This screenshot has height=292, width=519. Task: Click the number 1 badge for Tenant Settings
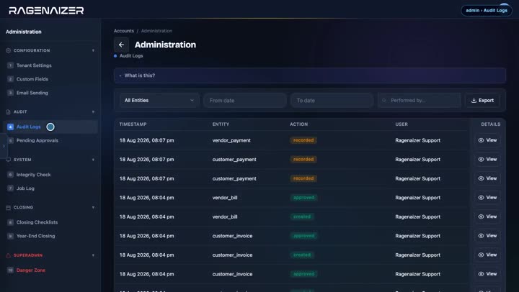10,65
